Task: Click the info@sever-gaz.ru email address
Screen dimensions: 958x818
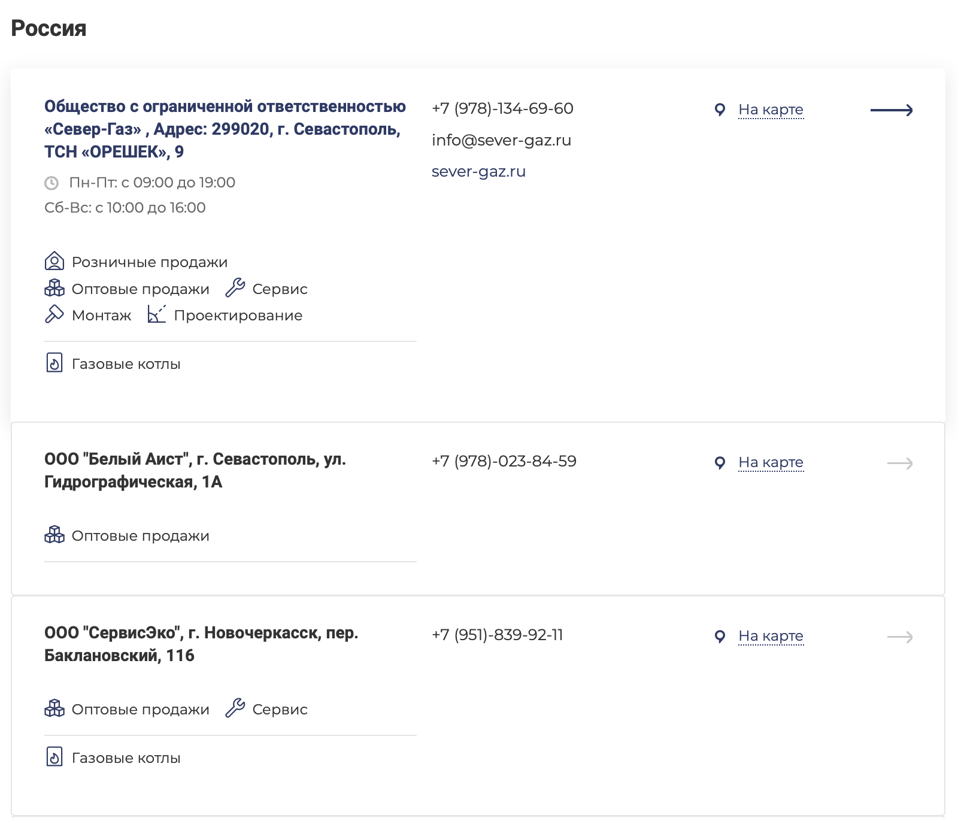Action: pyautogui.click(x=501, y=141)
